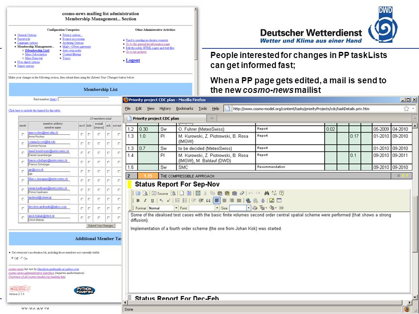The image size is (419, 314).
Task: Click the Find member input field
Action: tap(83, 99)
